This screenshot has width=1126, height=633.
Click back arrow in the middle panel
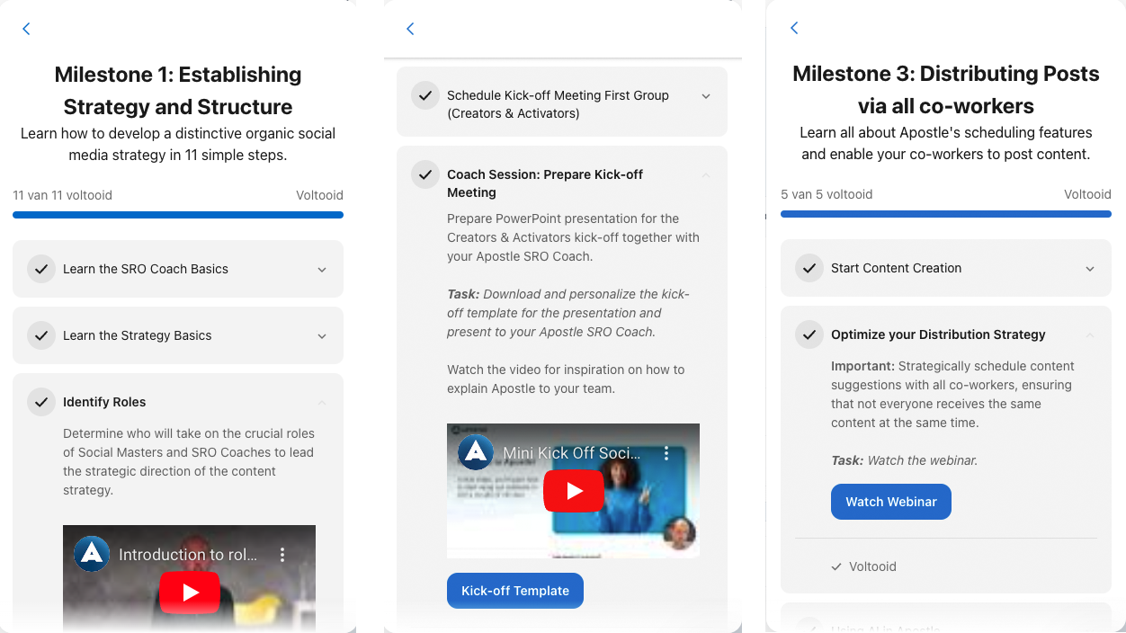point(410,29)
